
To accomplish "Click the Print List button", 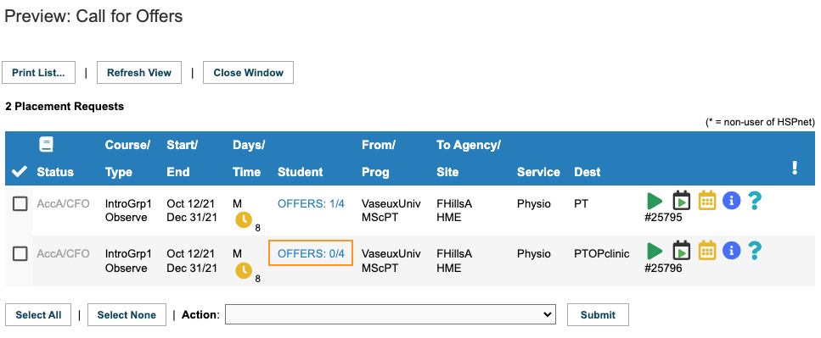I will click(x=39, y=73).
